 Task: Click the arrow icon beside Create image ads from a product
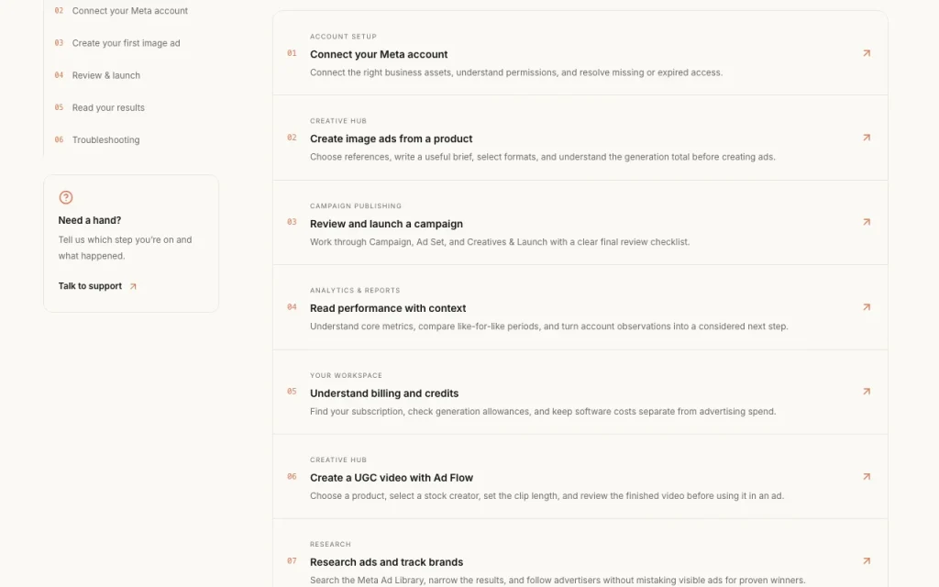point(867,138)
